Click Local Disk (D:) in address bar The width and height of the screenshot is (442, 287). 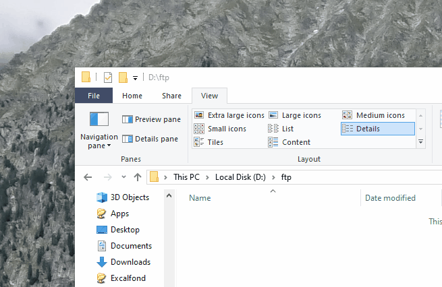click(x=240, y=177)
